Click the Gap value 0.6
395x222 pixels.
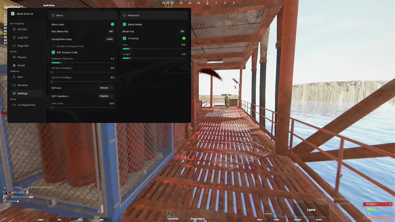184,45
